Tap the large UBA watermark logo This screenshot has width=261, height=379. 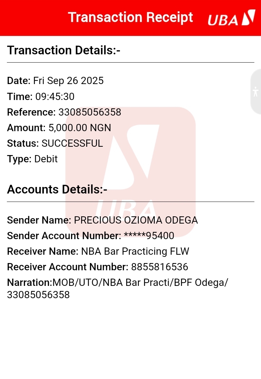pos(130,170)
